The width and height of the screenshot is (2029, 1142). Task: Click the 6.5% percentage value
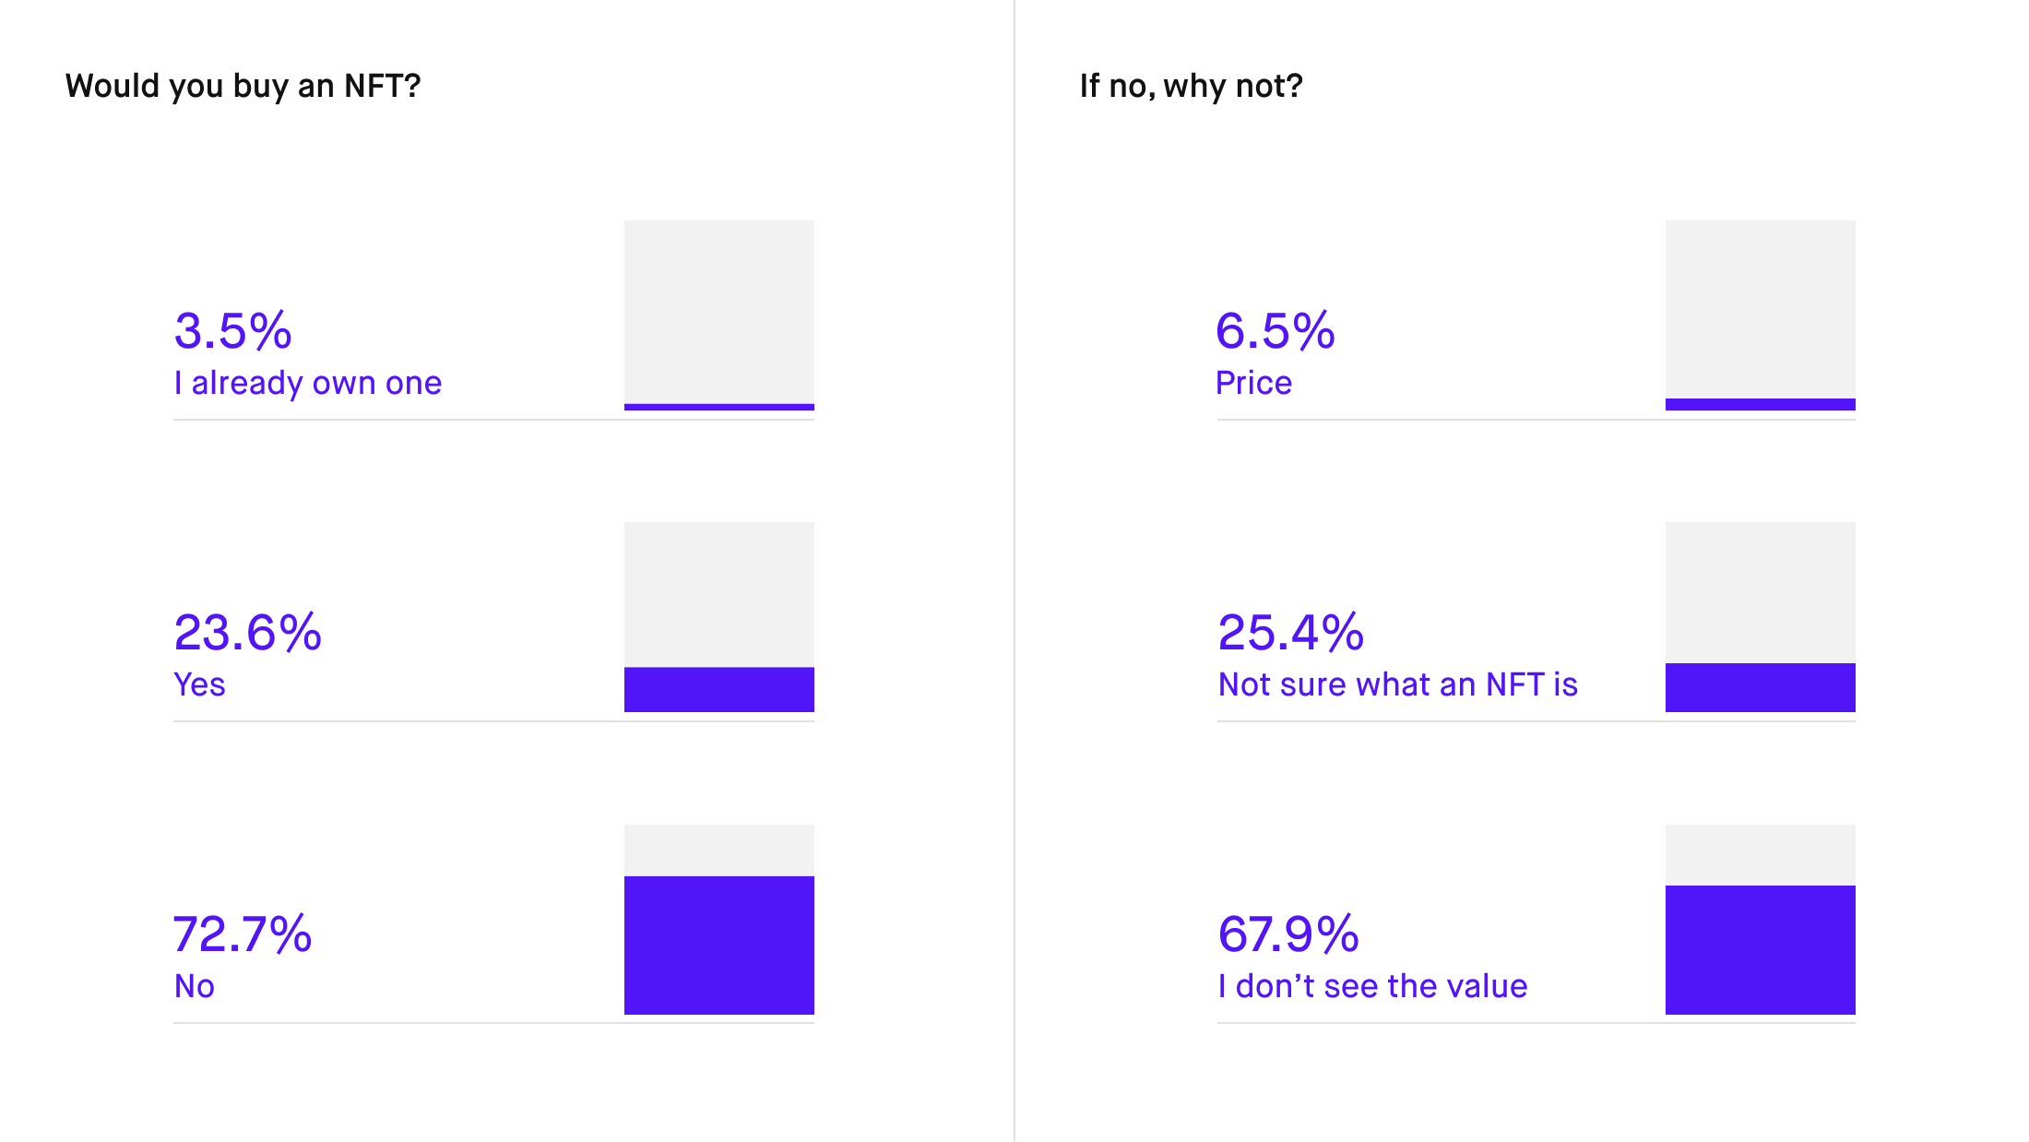pyautogui.click(x=1275, y=330)
